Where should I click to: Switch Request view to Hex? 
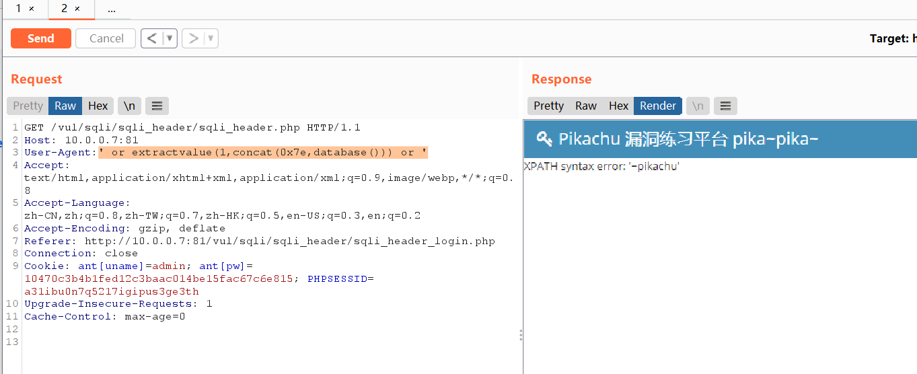tap(98, 106)
